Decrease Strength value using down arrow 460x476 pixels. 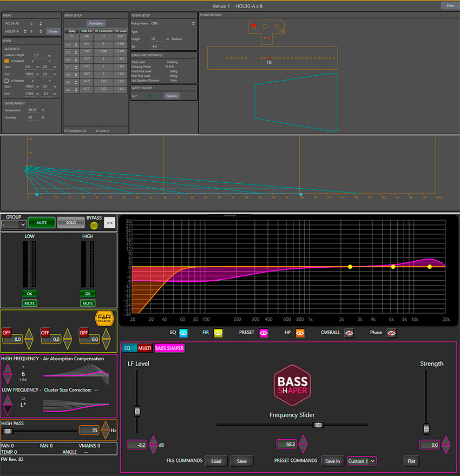pyautogui.click(x=446, y=449)
